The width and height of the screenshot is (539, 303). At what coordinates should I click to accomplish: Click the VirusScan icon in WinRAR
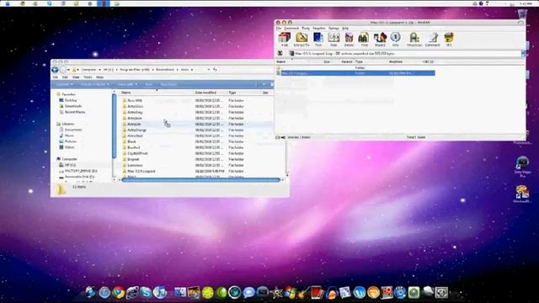(x=414, y=40)
